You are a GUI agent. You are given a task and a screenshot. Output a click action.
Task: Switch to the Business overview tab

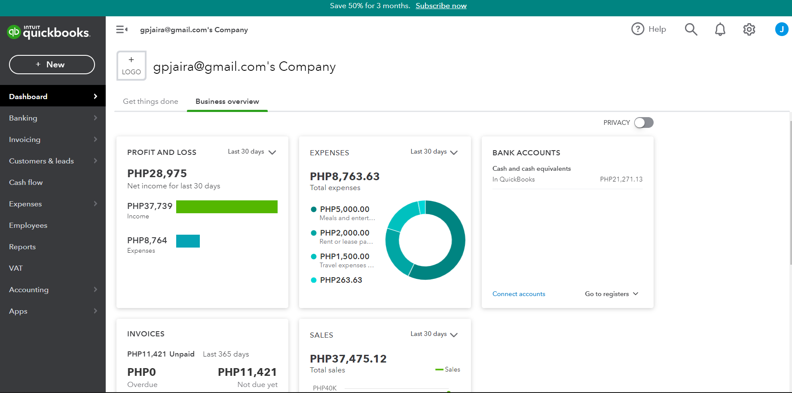227,101
